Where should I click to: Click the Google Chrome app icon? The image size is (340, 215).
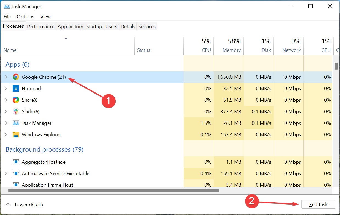16,77
